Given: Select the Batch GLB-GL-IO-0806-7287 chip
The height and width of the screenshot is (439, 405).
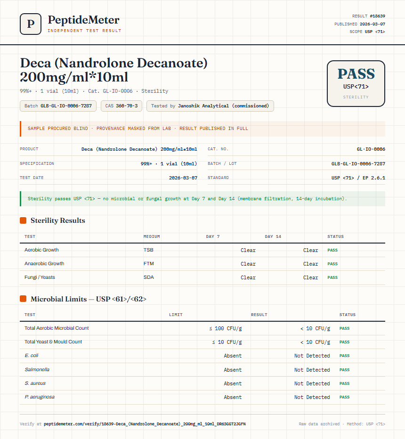Looking at the screenshot, I should coord(58,106).
